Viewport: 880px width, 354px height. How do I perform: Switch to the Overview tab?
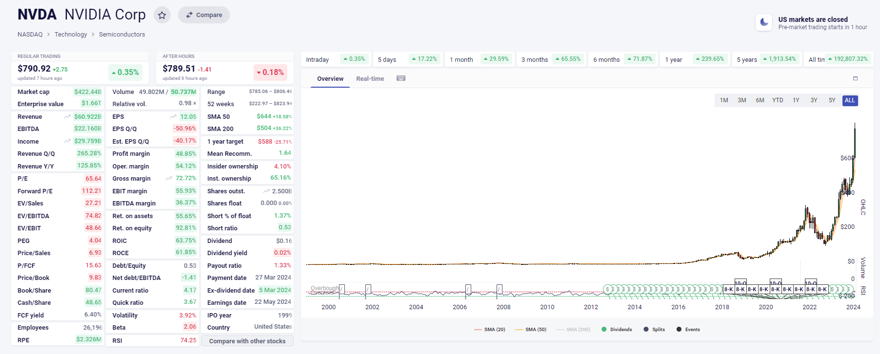pyautogui.click(x=330, y=79)
